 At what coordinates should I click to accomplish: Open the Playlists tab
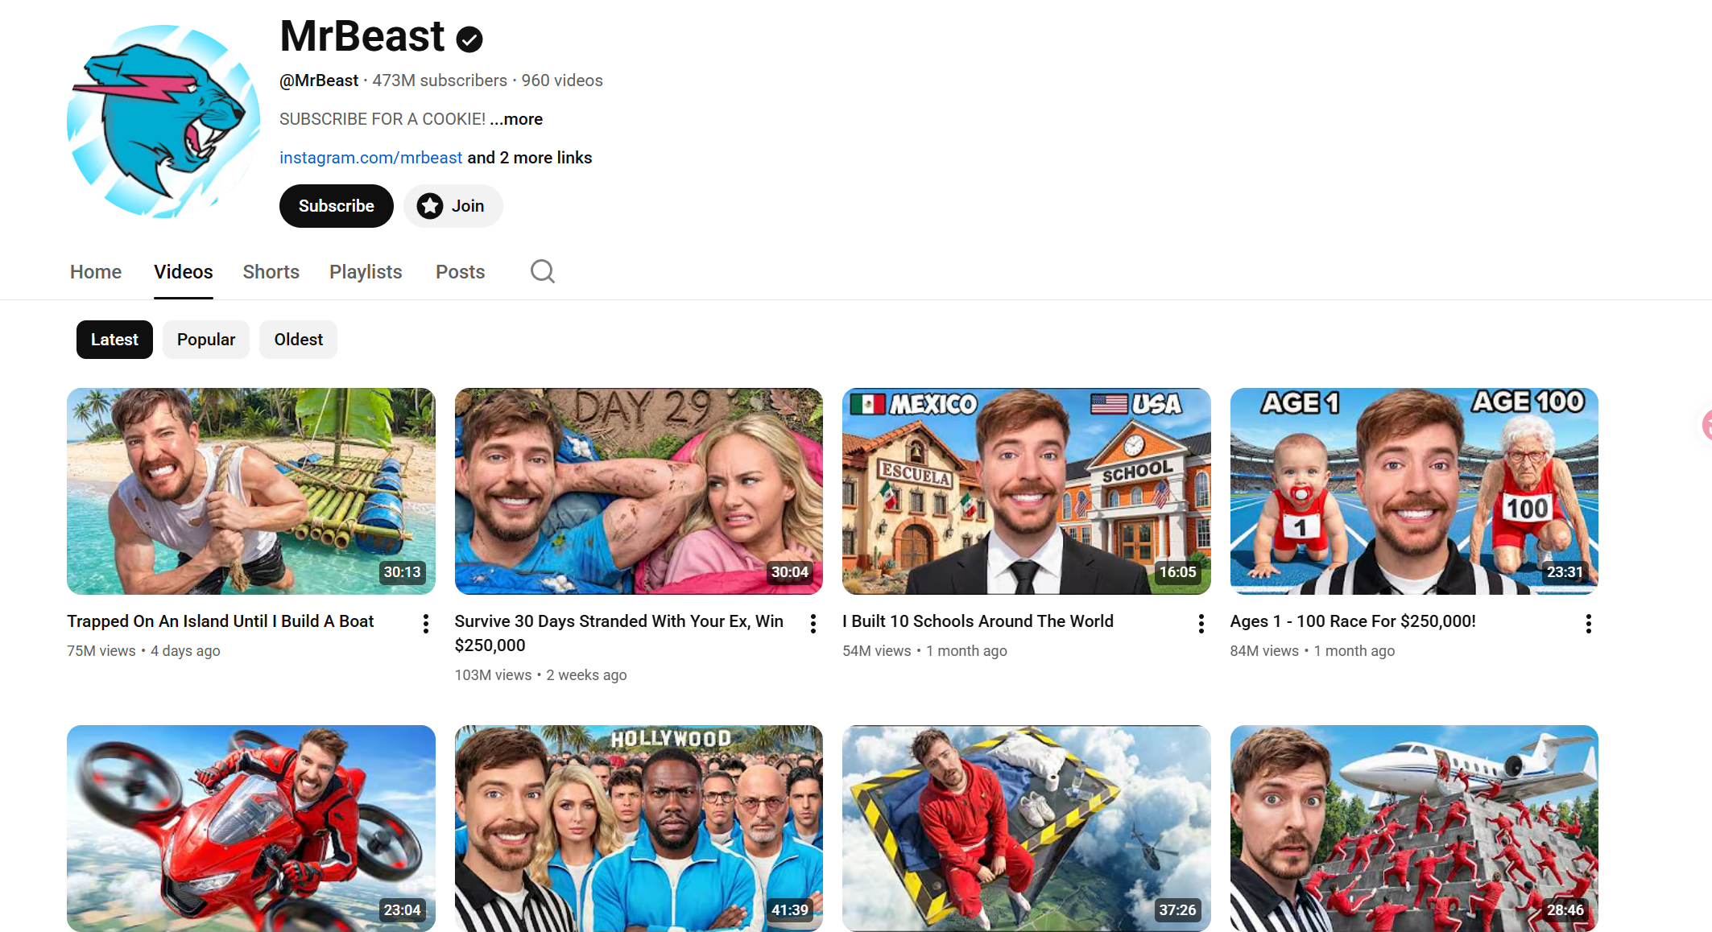(366, 272)
